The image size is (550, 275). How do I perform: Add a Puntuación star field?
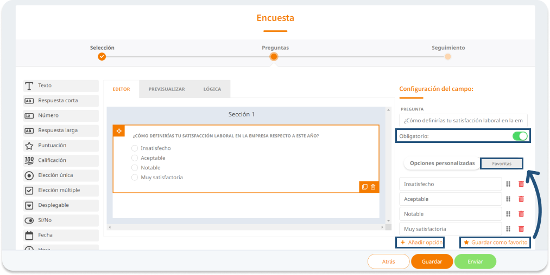pos(29,146)
